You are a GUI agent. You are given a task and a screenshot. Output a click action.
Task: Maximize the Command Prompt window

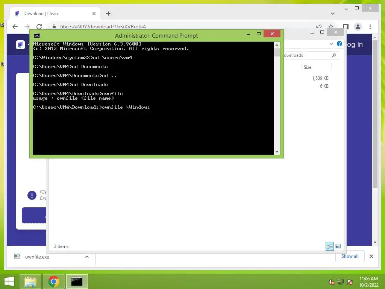coord(259,33)
